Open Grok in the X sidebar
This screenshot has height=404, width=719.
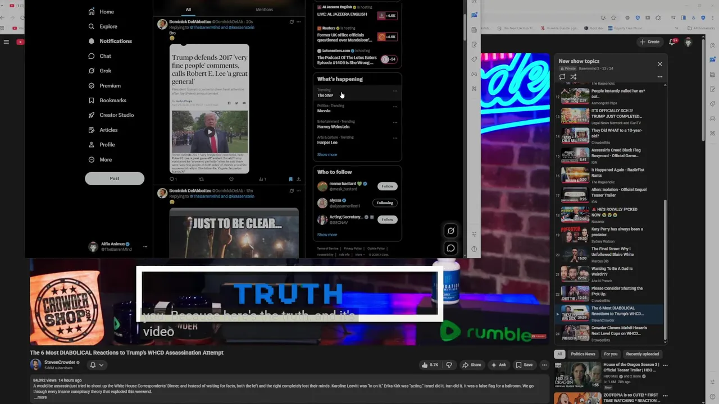[x=100, y=71]
